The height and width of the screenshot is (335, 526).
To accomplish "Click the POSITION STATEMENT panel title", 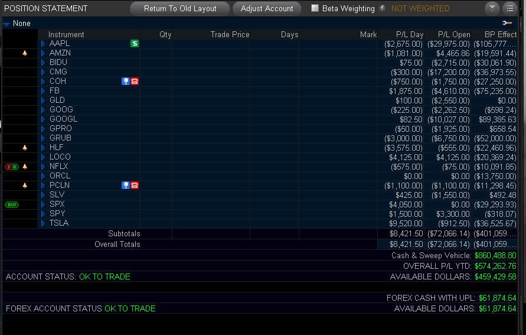I will click(x=45, y=8).
